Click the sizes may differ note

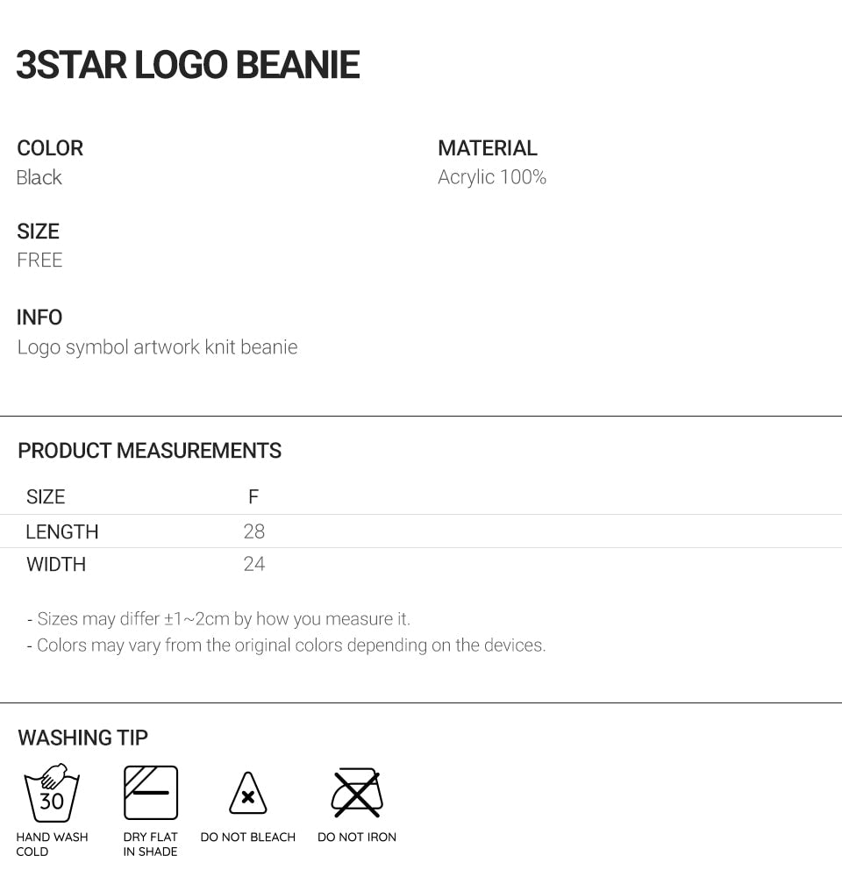coord(218,619)
